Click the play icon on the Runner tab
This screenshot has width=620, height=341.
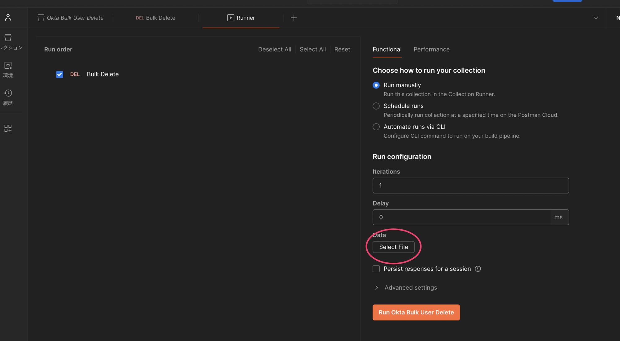click(230, 18)
